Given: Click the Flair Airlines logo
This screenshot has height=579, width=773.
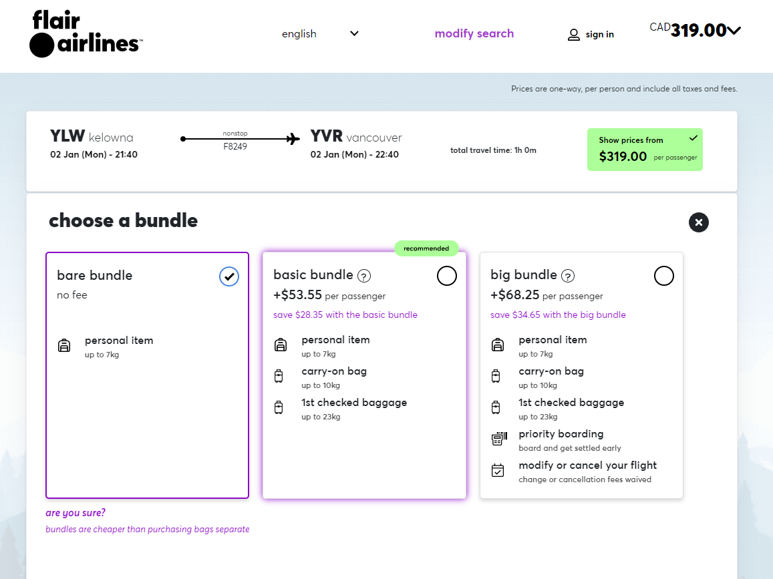Looking at the screenshot, I should [86, 34].
